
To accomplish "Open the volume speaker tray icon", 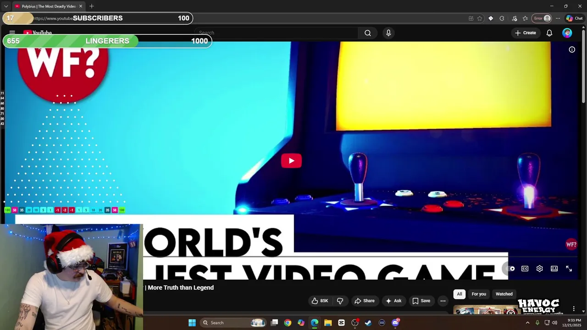I will [x=554, y=323].
